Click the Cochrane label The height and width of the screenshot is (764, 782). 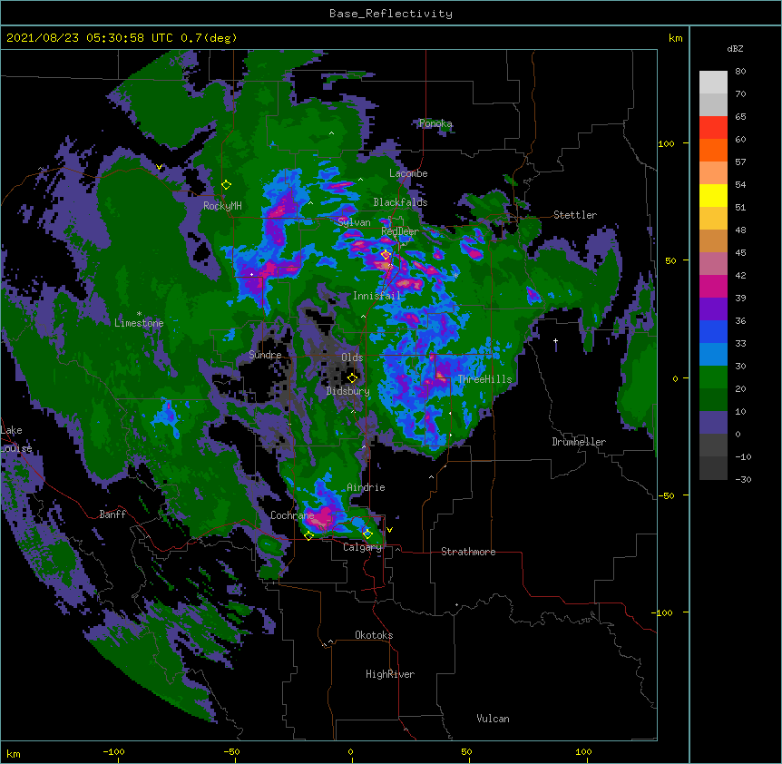[x=292, y=515]
